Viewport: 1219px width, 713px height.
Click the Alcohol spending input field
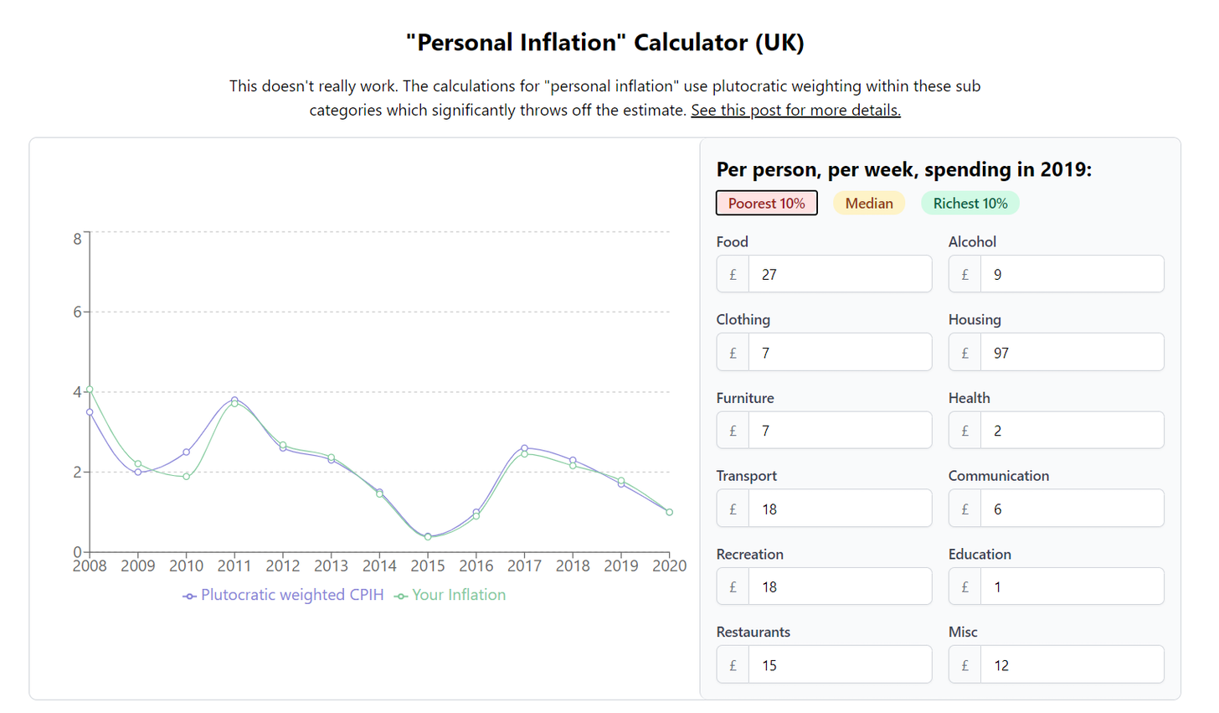tap(1071, 275)
